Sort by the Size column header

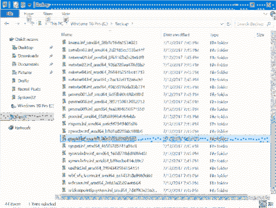260,35
